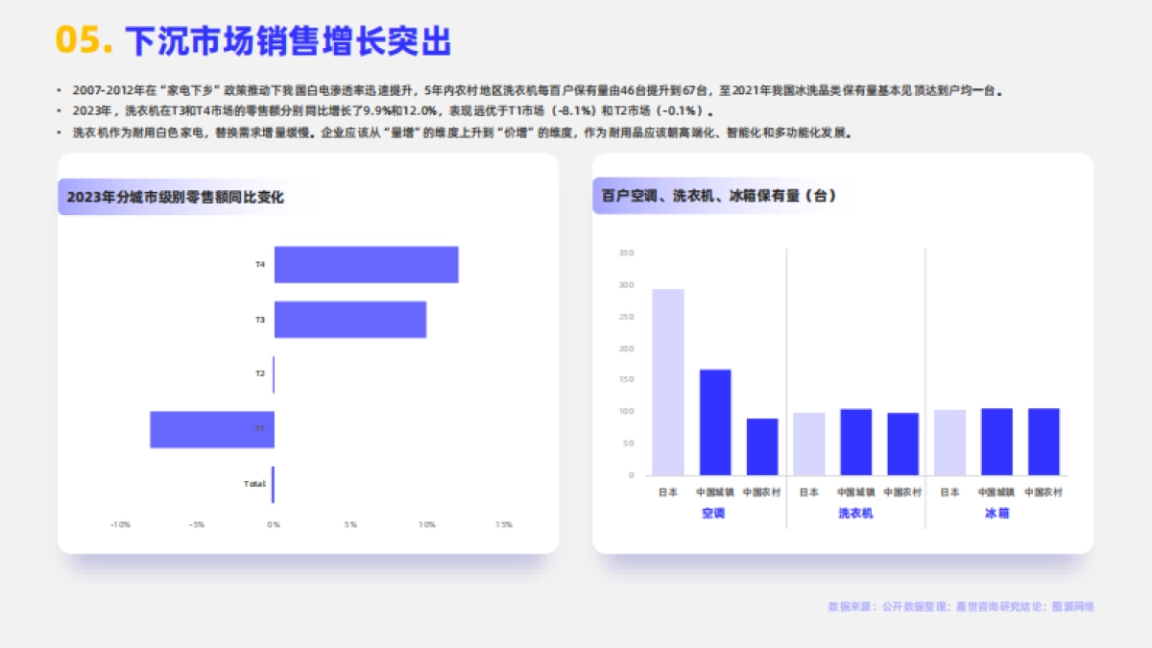Click the -10% axis label on left chart
This screenshot has height=648, width=1152.
point(122,524)
